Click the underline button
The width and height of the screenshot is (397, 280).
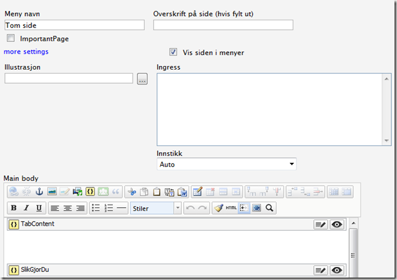pos(39,208)
